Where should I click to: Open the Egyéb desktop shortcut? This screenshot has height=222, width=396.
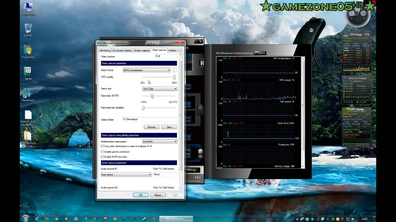(28, 73)
